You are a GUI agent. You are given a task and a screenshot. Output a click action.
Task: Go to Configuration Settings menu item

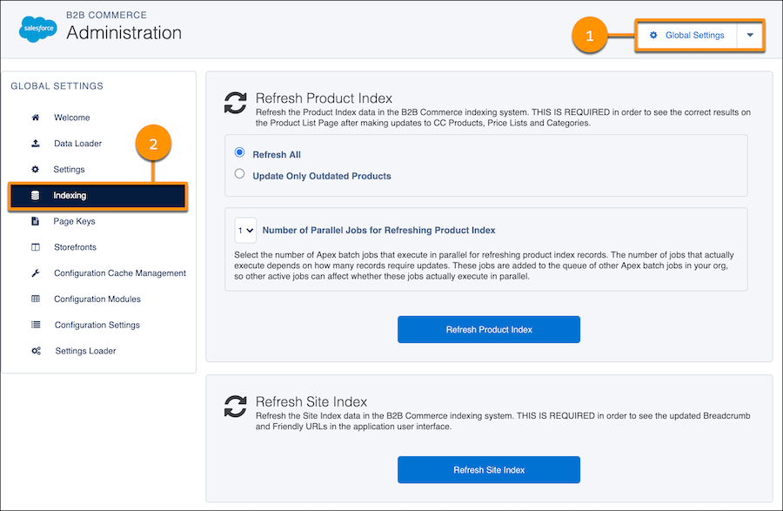point(97,326)
